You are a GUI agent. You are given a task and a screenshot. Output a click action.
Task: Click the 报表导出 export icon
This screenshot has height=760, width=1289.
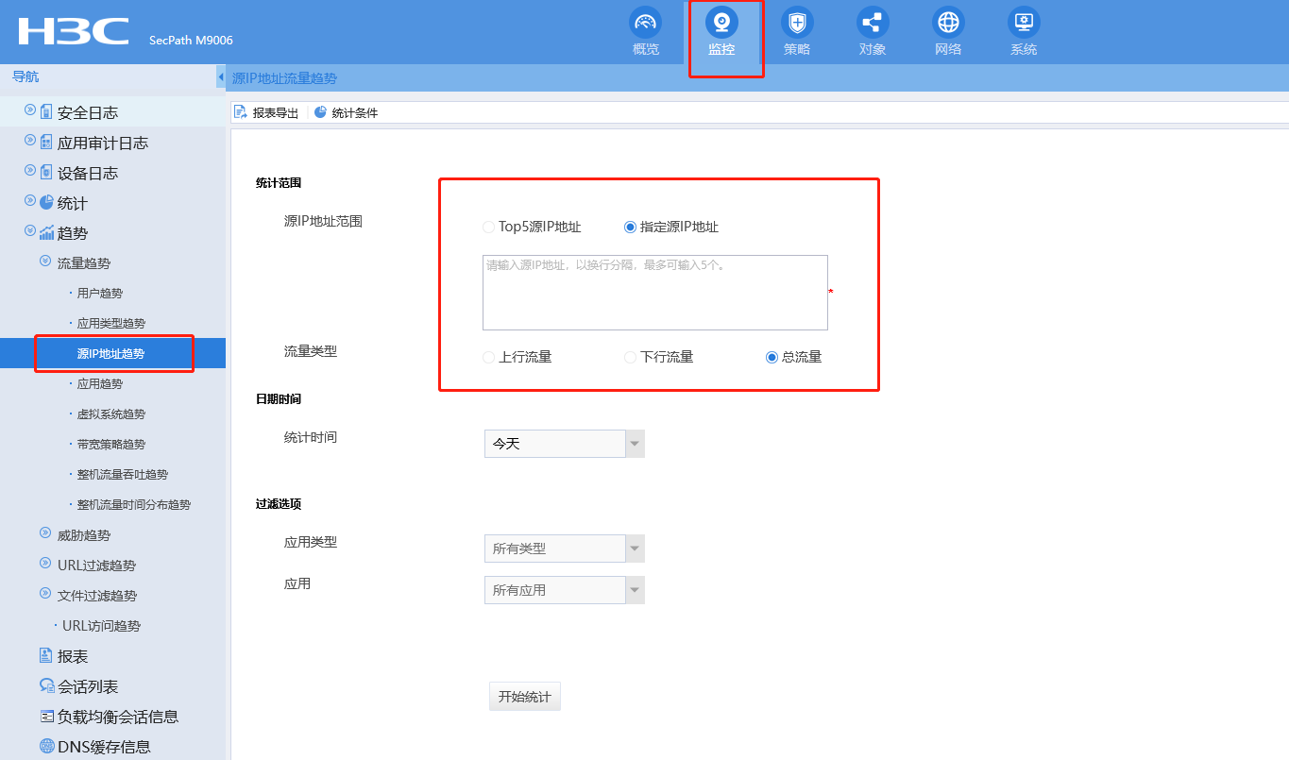tap(241, 112)
